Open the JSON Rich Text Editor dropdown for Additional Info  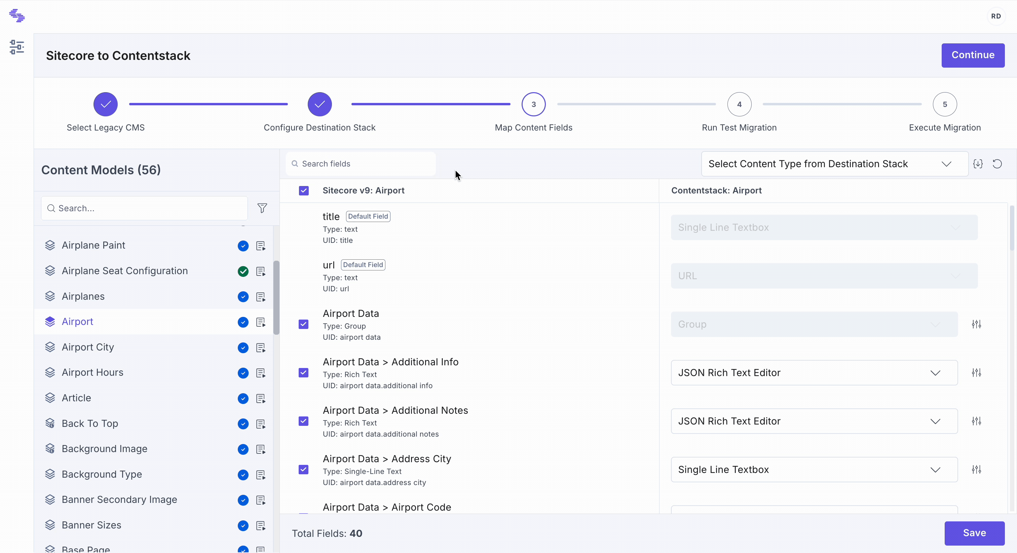coord(814,373)
